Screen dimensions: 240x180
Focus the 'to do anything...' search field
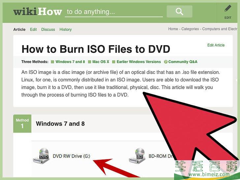[x=114, y=12]
